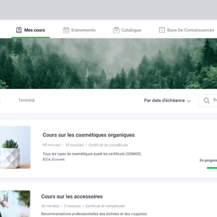
Task: Open the Catalogue tab
Action: [127, 30]
